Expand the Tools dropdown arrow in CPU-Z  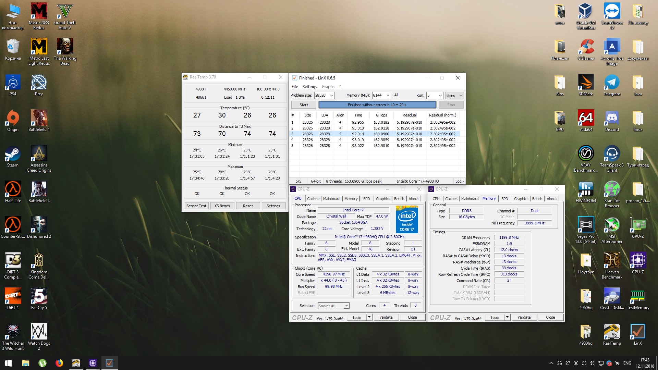tap(369, 317)
